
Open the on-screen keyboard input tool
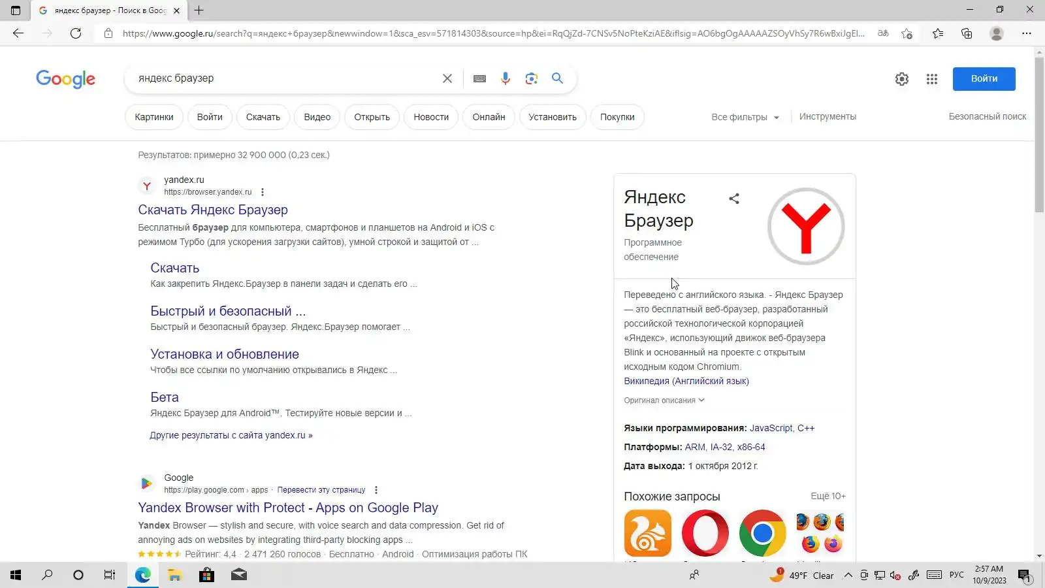[479, 78]
